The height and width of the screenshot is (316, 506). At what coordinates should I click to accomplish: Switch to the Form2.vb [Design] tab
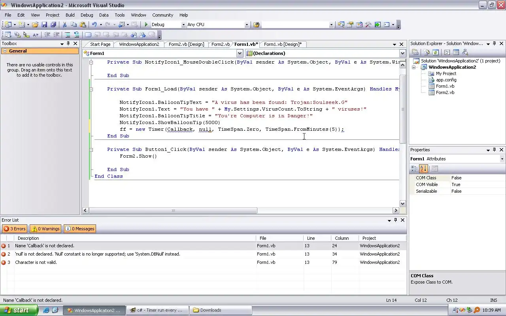coord(186,44)
